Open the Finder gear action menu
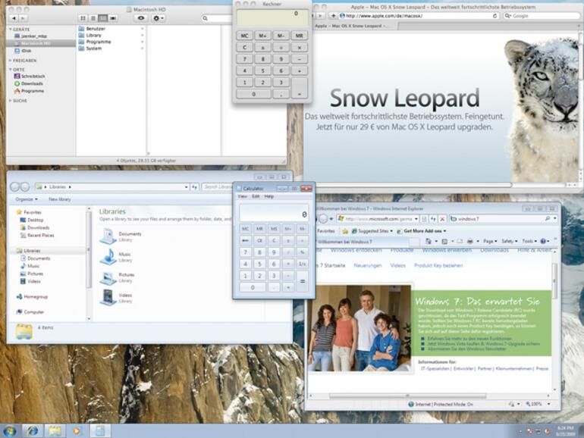 (x=159, y=18)
